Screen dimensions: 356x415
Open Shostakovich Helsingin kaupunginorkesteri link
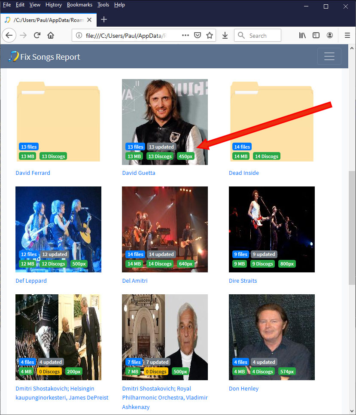click(62, 393)
